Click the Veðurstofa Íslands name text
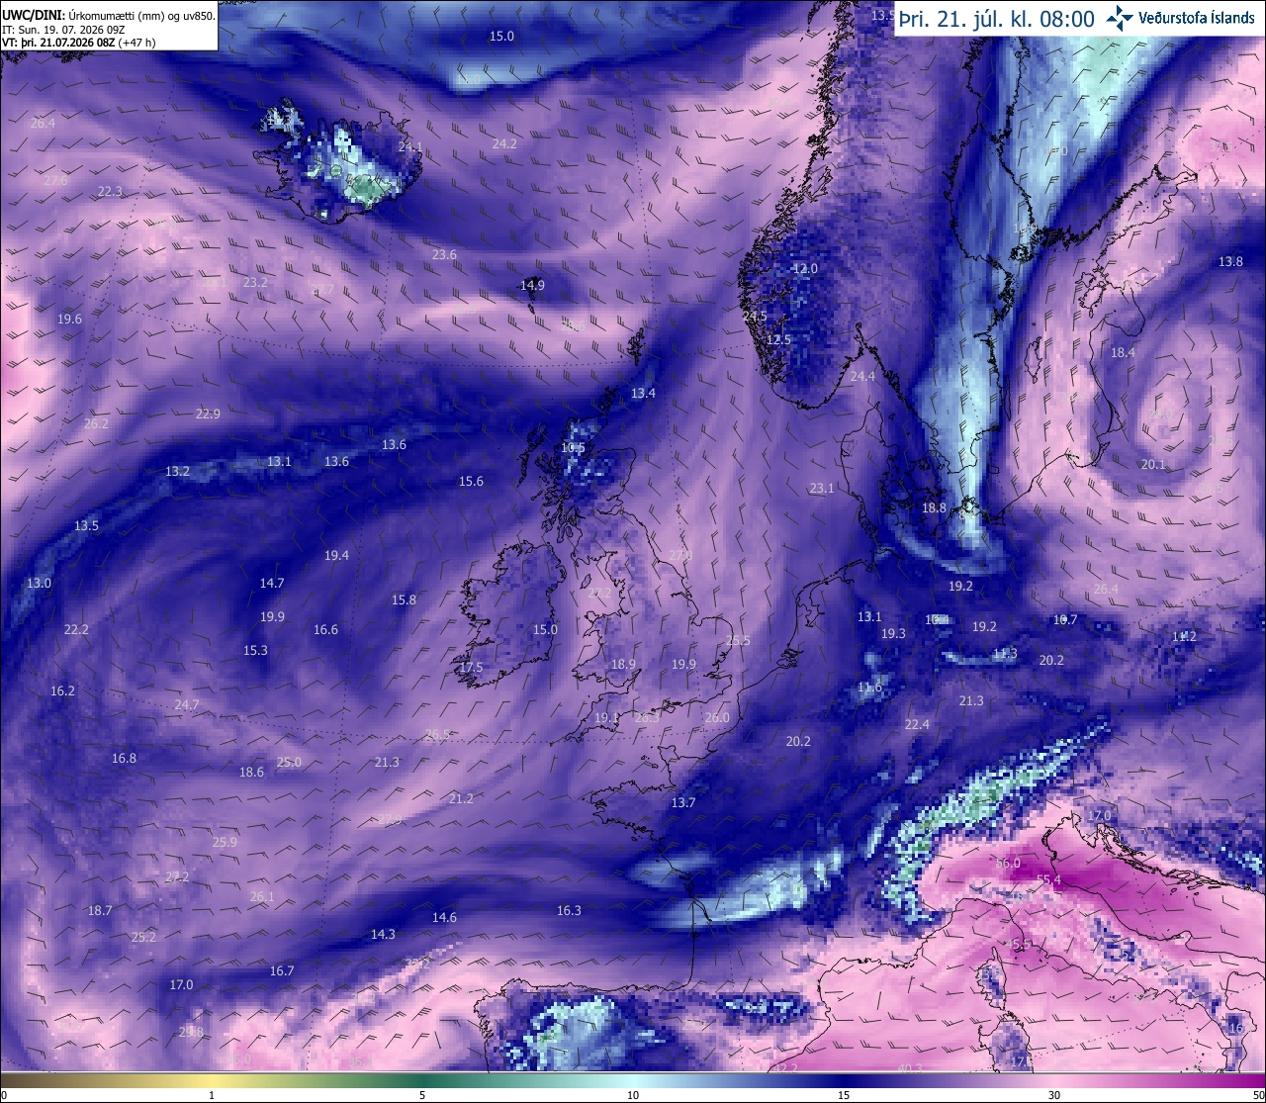The image size is (1266, 1103). pos(1197,18)
